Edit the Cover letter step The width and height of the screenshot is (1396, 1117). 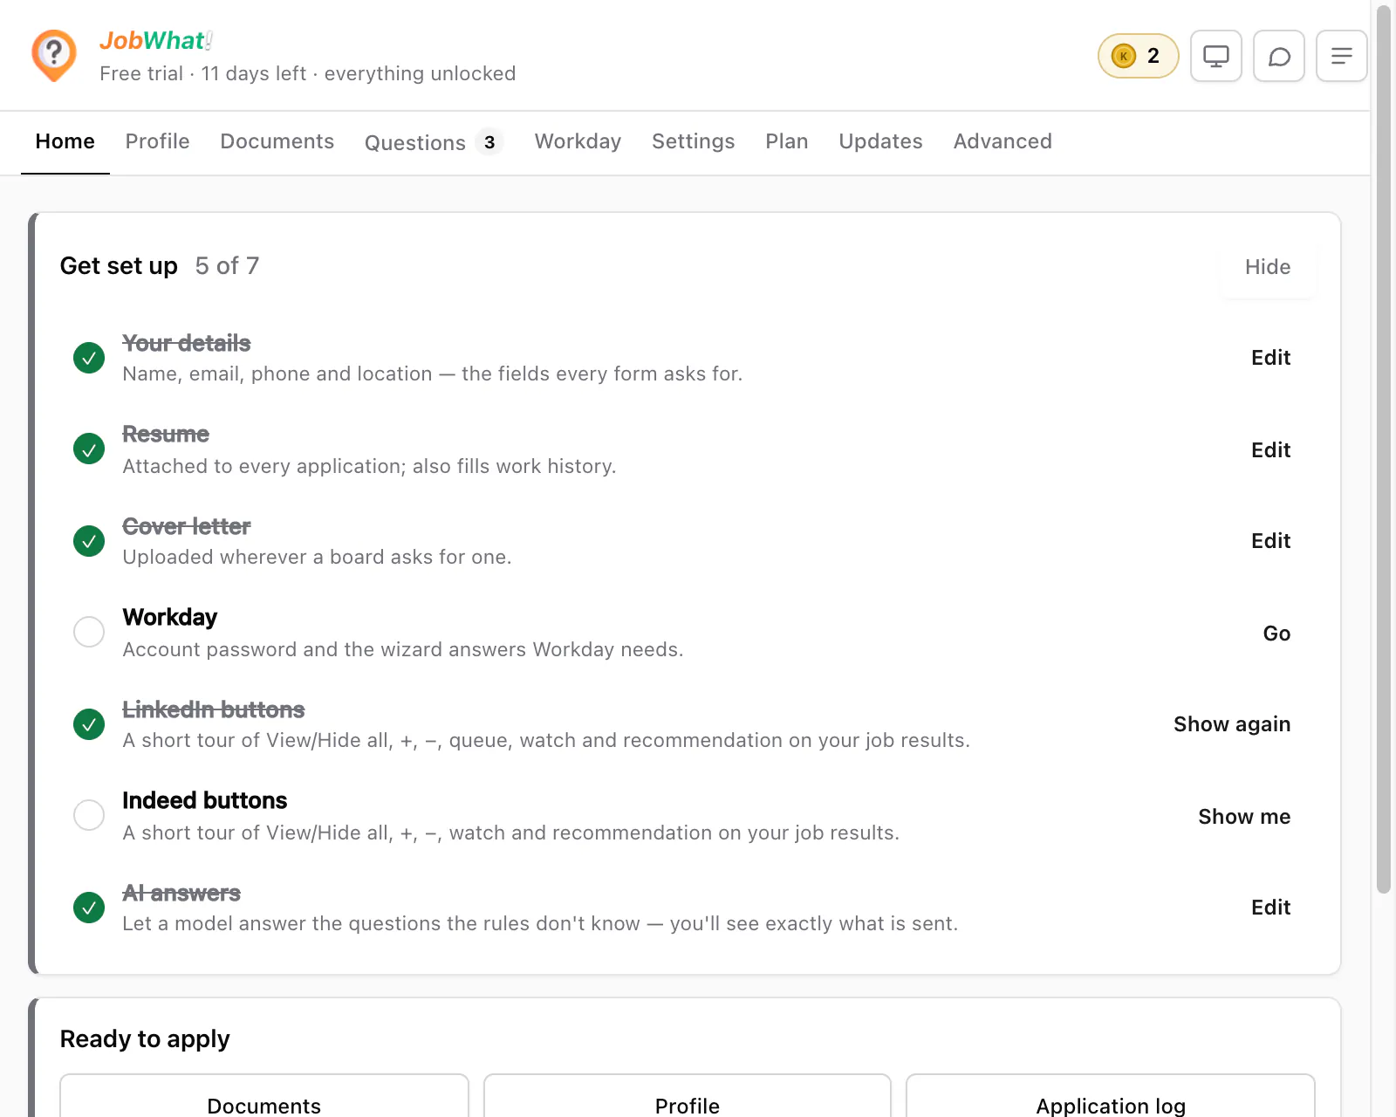point(1270,541)
